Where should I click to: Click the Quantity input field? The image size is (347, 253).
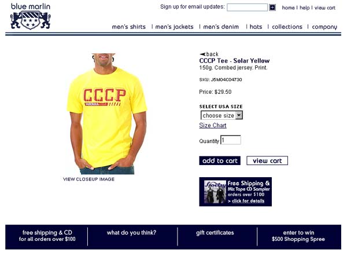coord(231,140)
